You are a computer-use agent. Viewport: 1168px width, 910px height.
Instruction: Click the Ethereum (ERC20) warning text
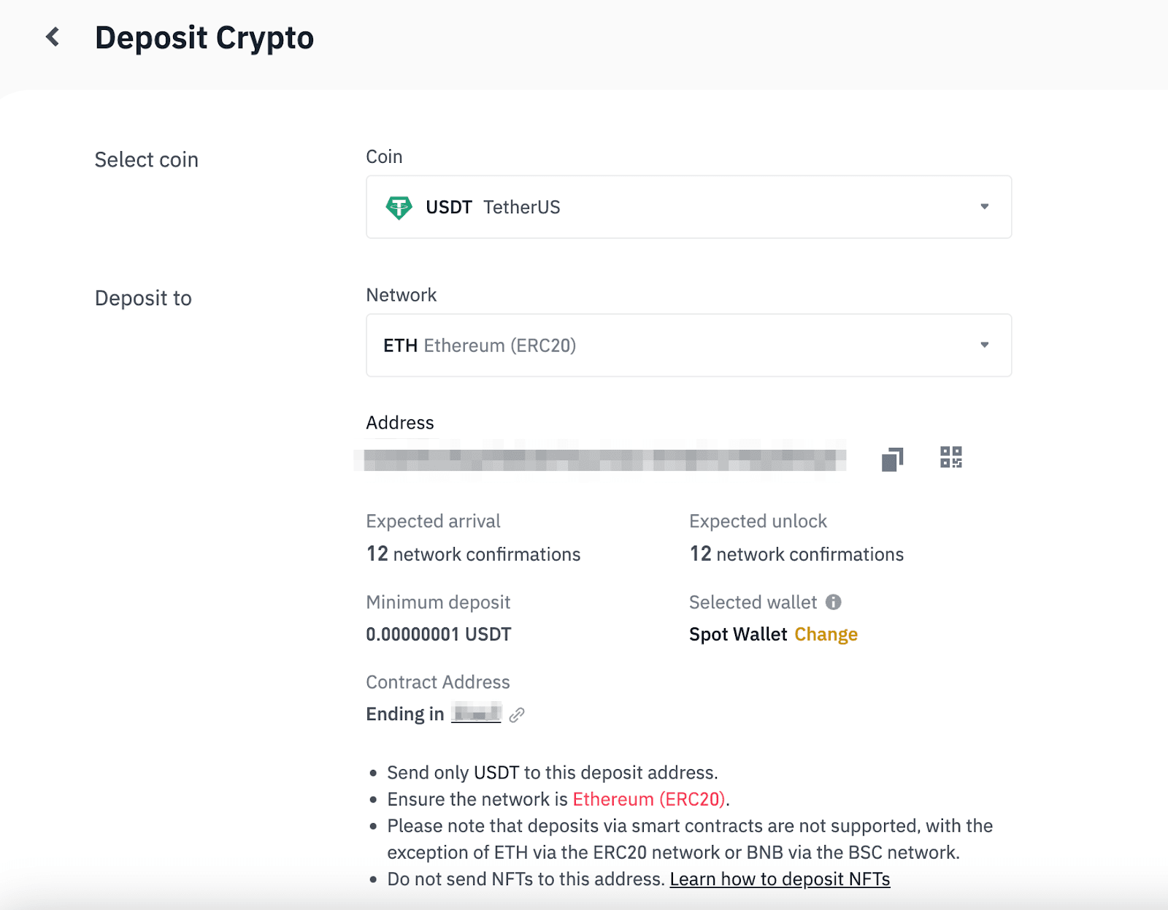[648, 799]
